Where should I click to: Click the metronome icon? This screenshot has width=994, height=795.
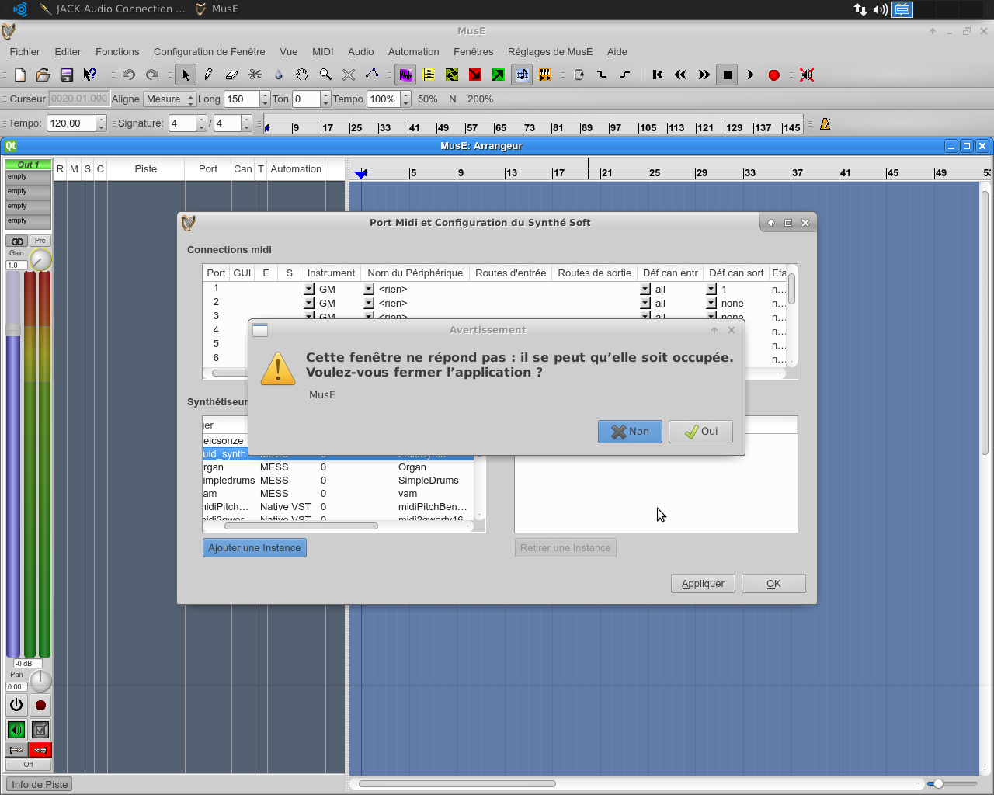825,123
